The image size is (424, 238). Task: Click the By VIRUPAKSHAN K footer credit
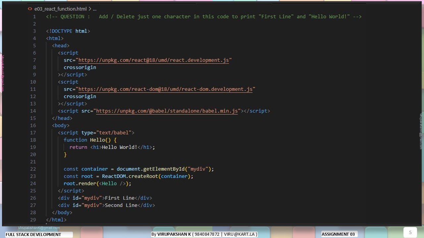[204, 234]
